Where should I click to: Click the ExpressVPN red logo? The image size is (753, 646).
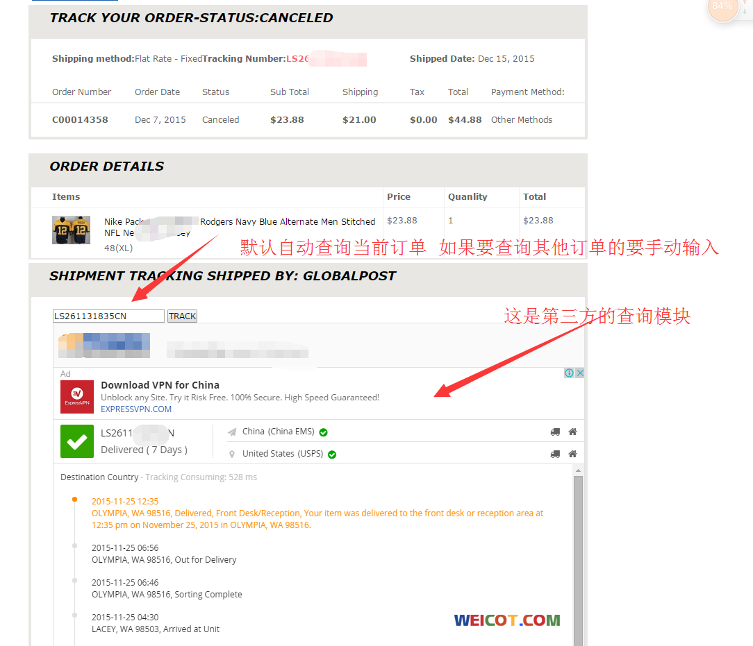coord(77,397)
